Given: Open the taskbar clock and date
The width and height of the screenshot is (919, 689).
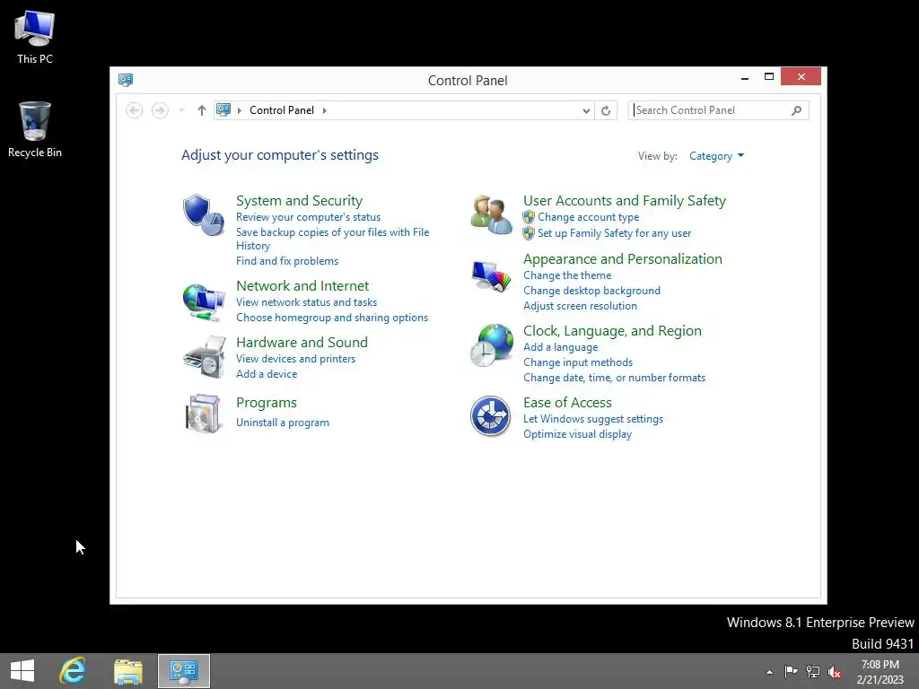Looking at the screenshot, I should point(880,672).
